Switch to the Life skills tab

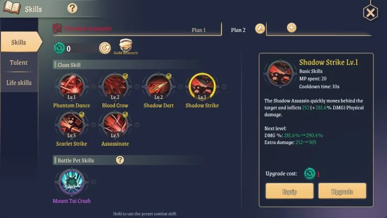(19, 82)
